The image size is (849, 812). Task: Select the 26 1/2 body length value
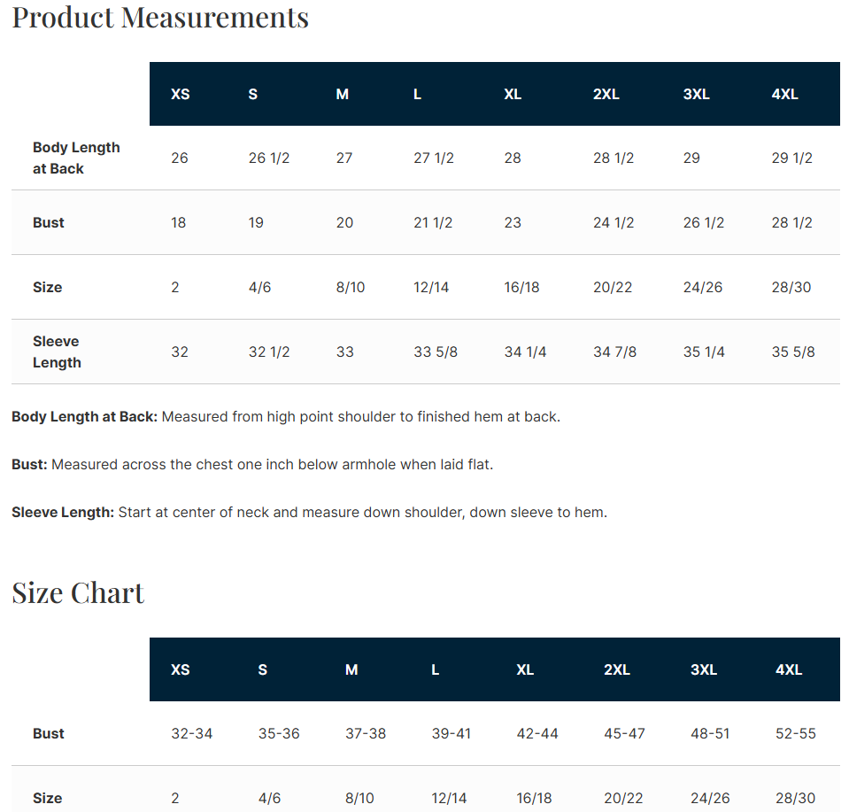pyautogui.click(x=269, y=159)
